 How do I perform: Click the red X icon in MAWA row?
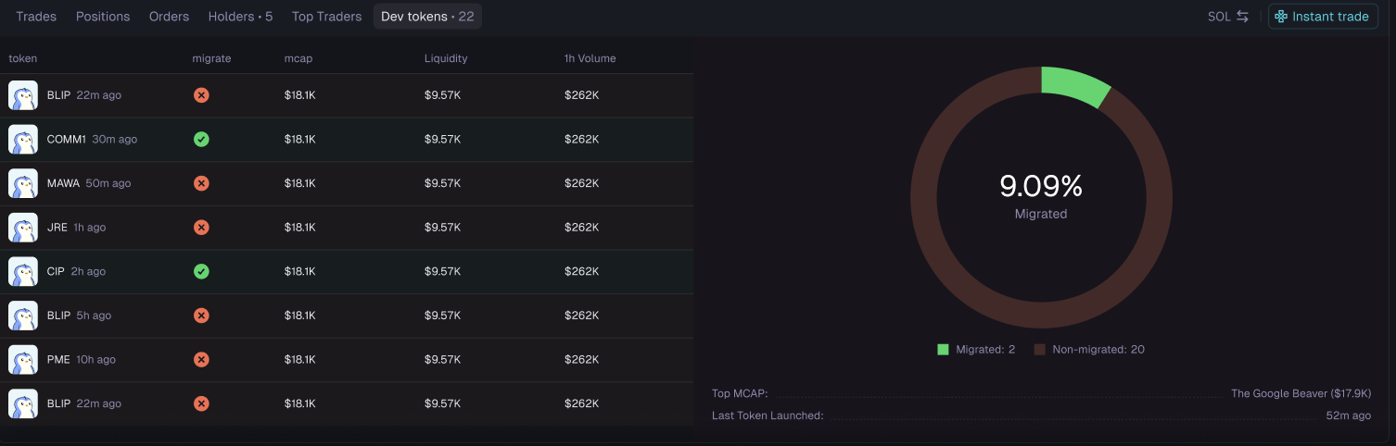201,183
